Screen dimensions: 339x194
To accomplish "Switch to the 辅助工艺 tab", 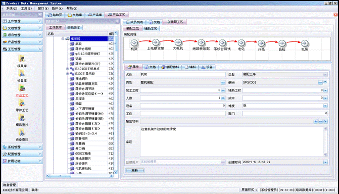I will (x=151, y=29).
